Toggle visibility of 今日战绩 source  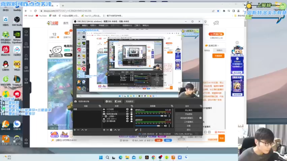pyautogui.click(x=127, y=109)
